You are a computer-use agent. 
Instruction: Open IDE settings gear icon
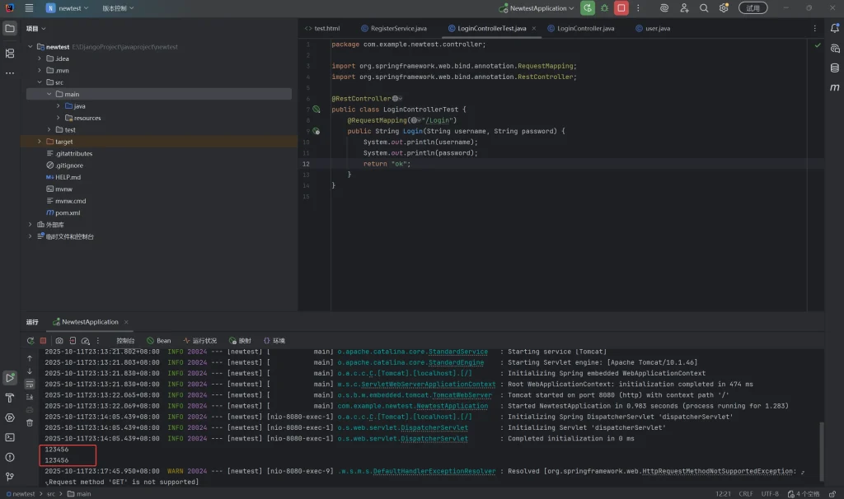[724, 8]
